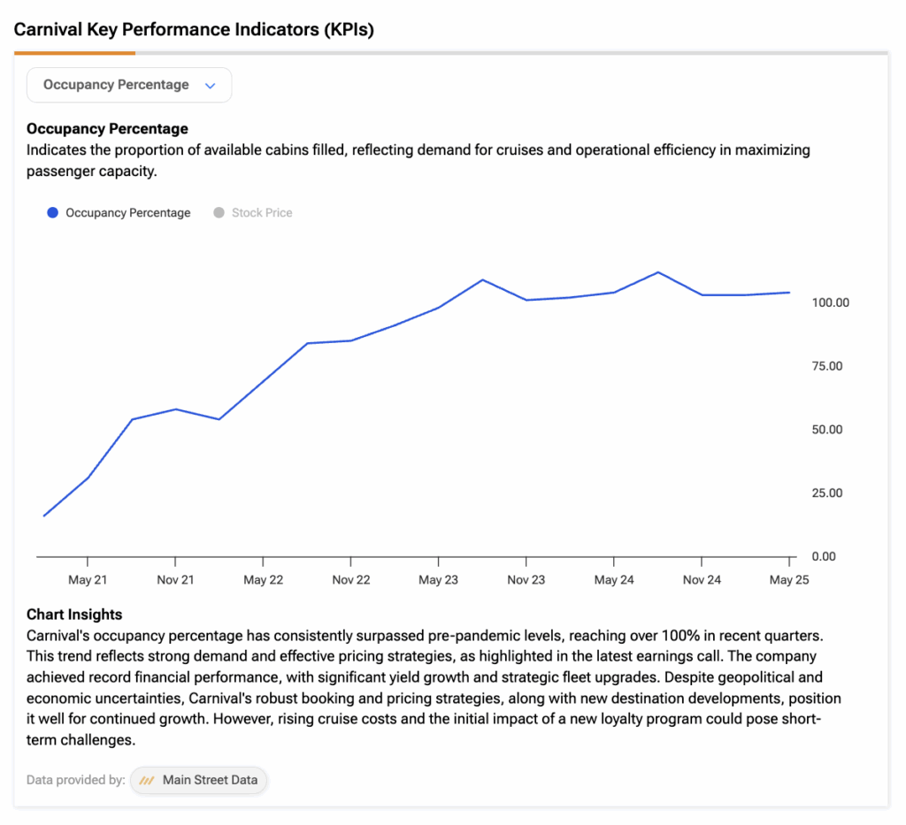This screenshot has width=906, height=825.
Task: Click the Occupancy Percentage legend text
Action: click(x=127, y=212)
